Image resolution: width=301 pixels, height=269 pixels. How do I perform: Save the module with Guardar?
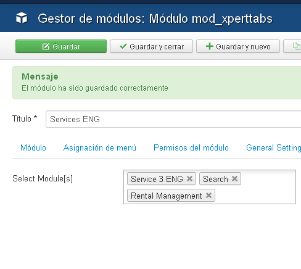(61, 46)
